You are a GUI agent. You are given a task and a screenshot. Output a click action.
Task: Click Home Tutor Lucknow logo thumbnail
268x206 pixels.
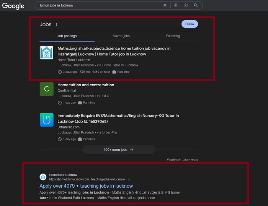click(x=47, y=52)
